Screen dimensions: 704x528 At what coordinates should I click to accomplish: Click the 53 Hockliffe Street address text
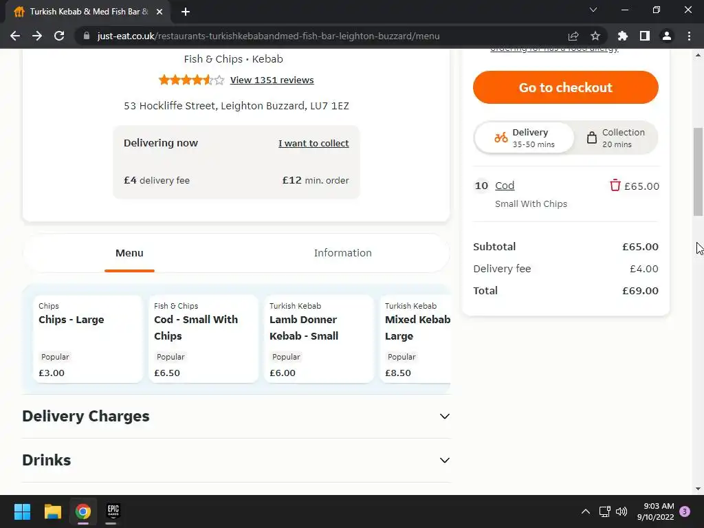236,105
